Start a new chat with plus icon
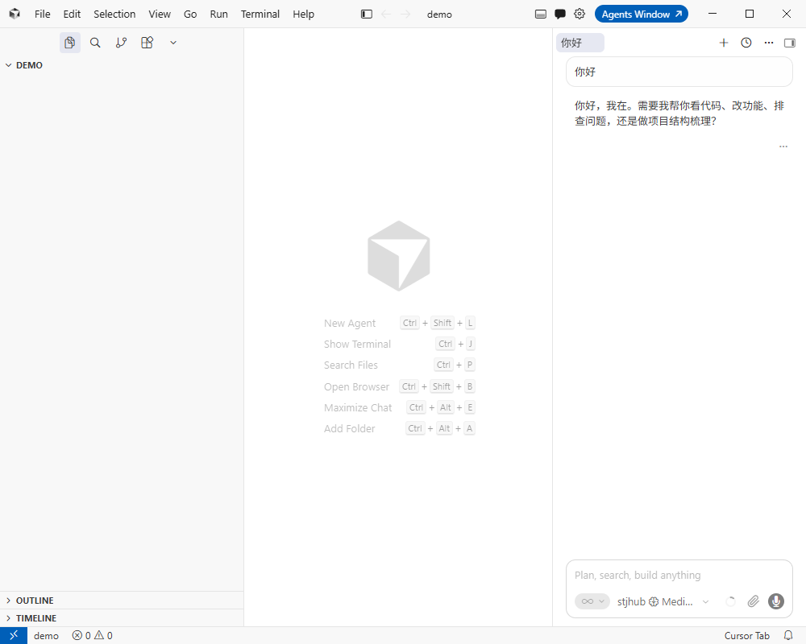 tap(724, 43)
